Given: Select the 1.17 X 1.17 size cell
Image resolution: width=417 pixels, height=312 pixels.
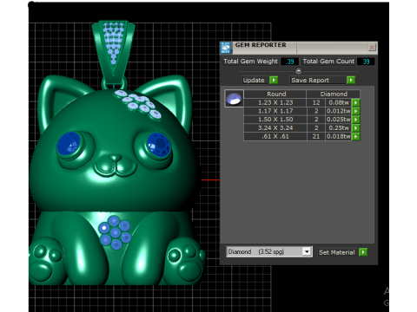Looking at the screenshot, I should (275, 111).
